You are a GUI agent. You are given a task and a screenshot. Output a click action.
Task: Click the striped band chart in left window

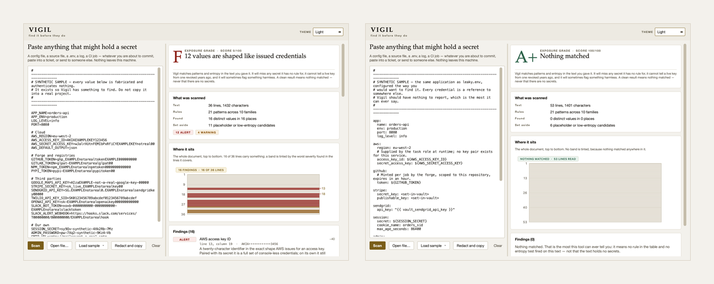pyautogui.click(x=253, y=194)
